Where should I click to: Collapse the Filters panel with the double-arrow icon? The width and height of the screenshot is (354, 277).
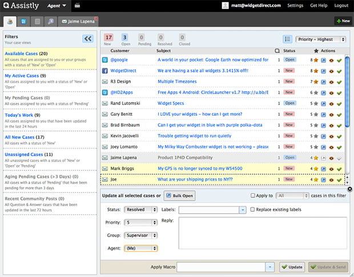point(88,39)
